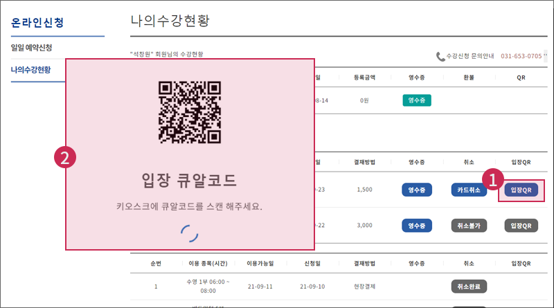This screenshot has height=308, width=554.
Task: Click the 현장결제 payment method cell
Action: pyautogui.click(x=364, y=287)
